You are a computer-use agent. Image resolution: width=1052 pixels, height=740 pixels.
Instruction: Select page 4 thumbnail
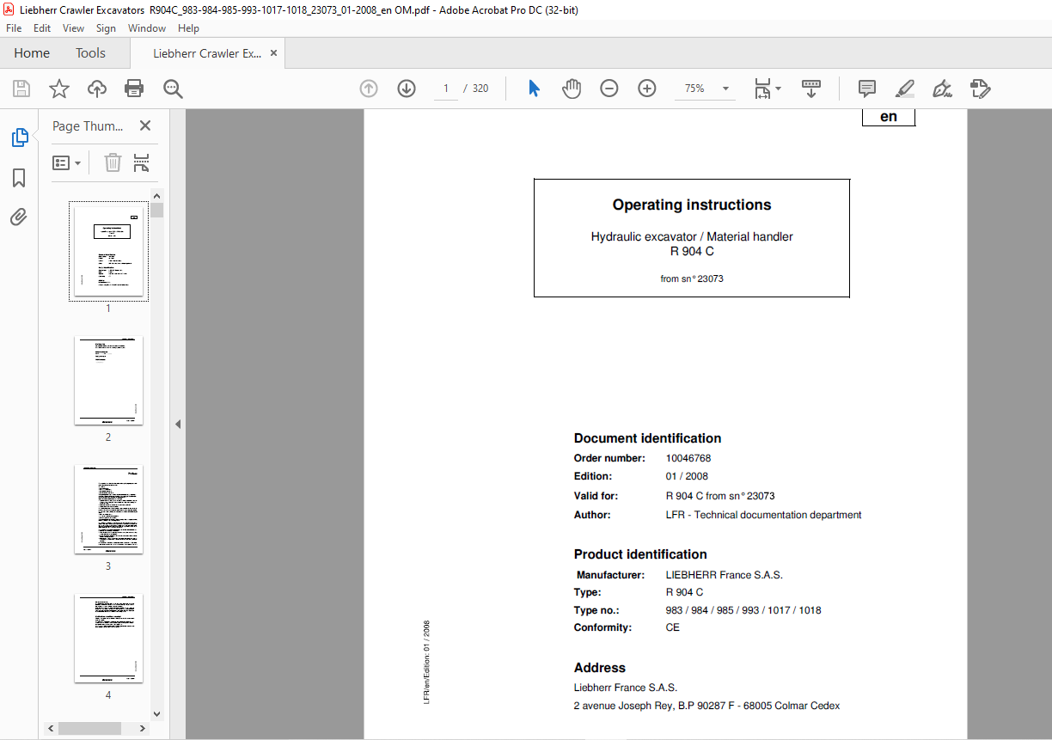click(108, 638)
